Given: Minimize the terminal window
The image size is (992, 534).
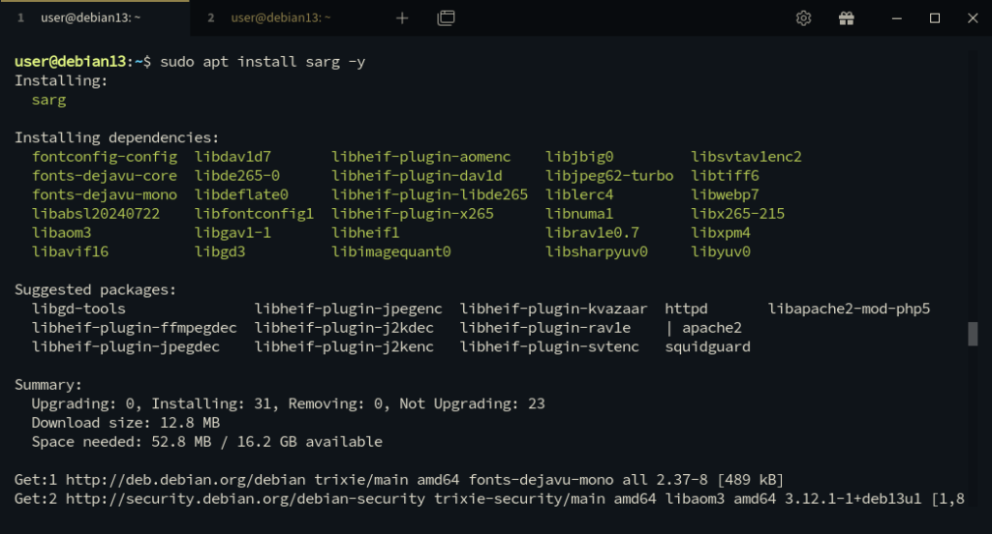Looking at the screenshot, I should (896, 18).
